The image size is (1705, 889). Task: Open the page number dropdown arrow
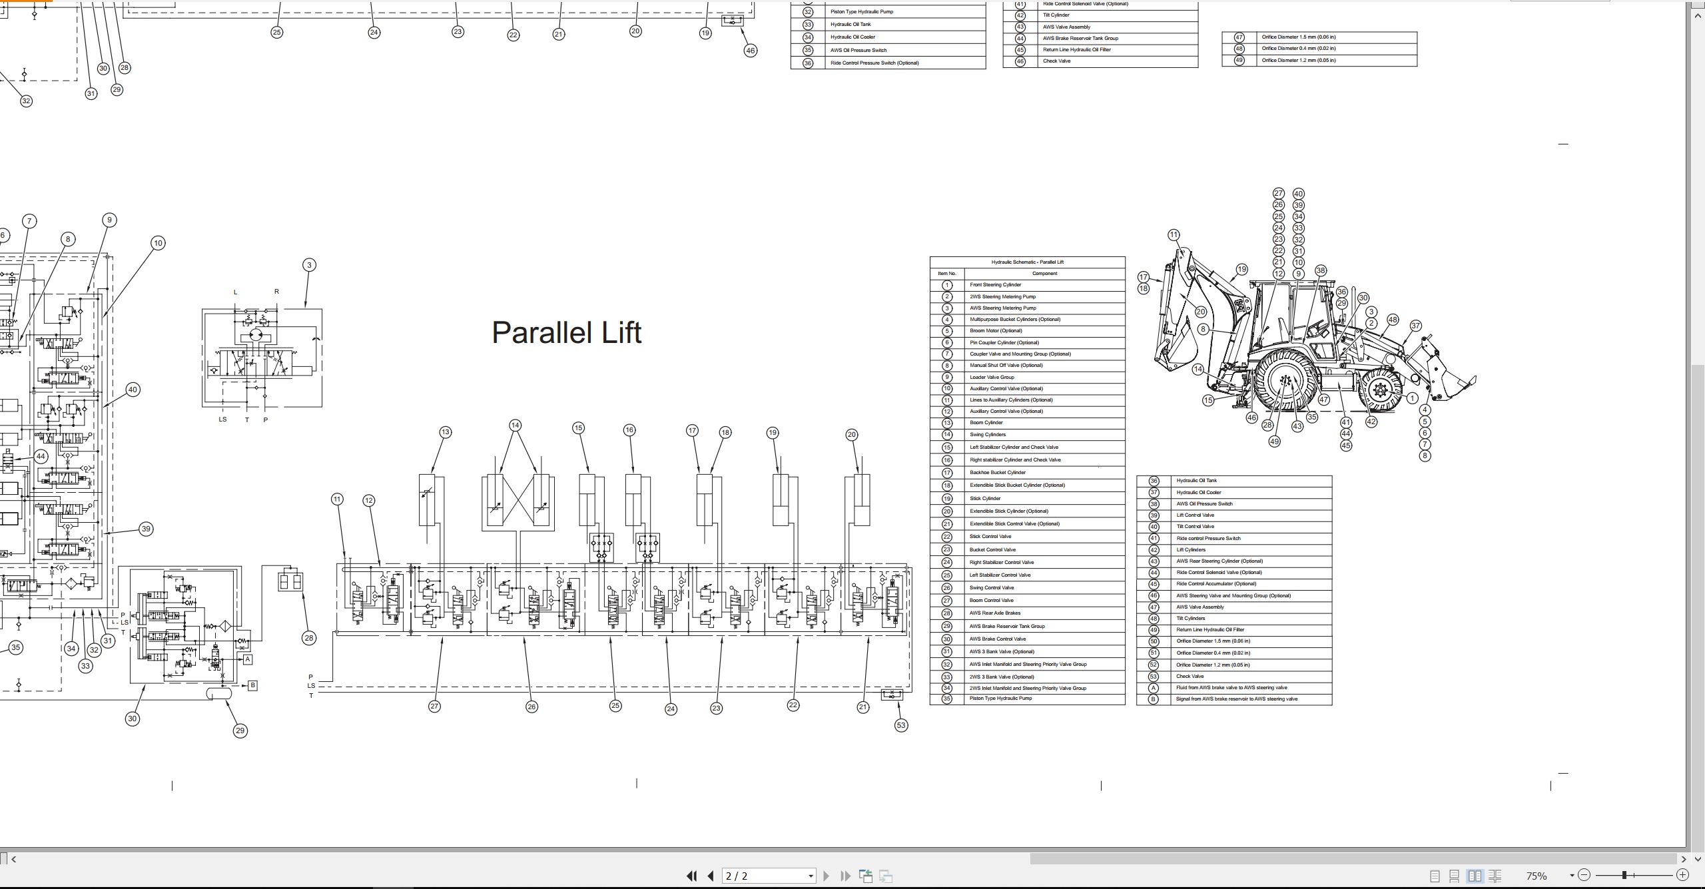pyautogui.click(x=811, y=876)
